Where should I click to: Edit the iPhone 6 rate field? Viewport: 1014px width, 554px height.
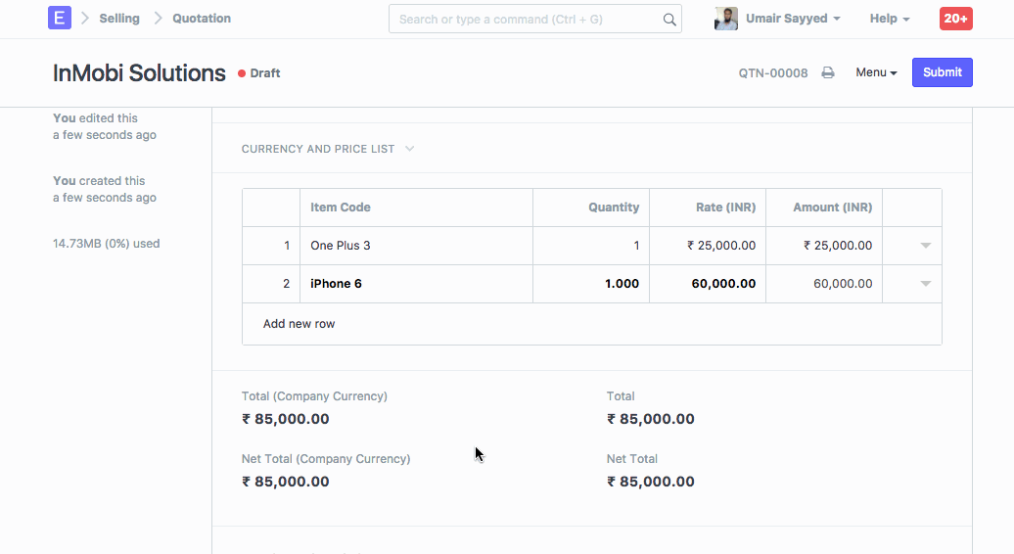[x=708, y=284]
